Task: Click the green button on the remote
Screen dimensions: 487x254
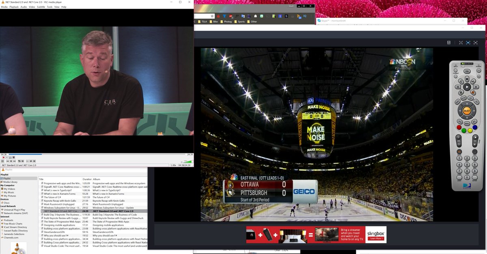Action: tap(464, 130)
